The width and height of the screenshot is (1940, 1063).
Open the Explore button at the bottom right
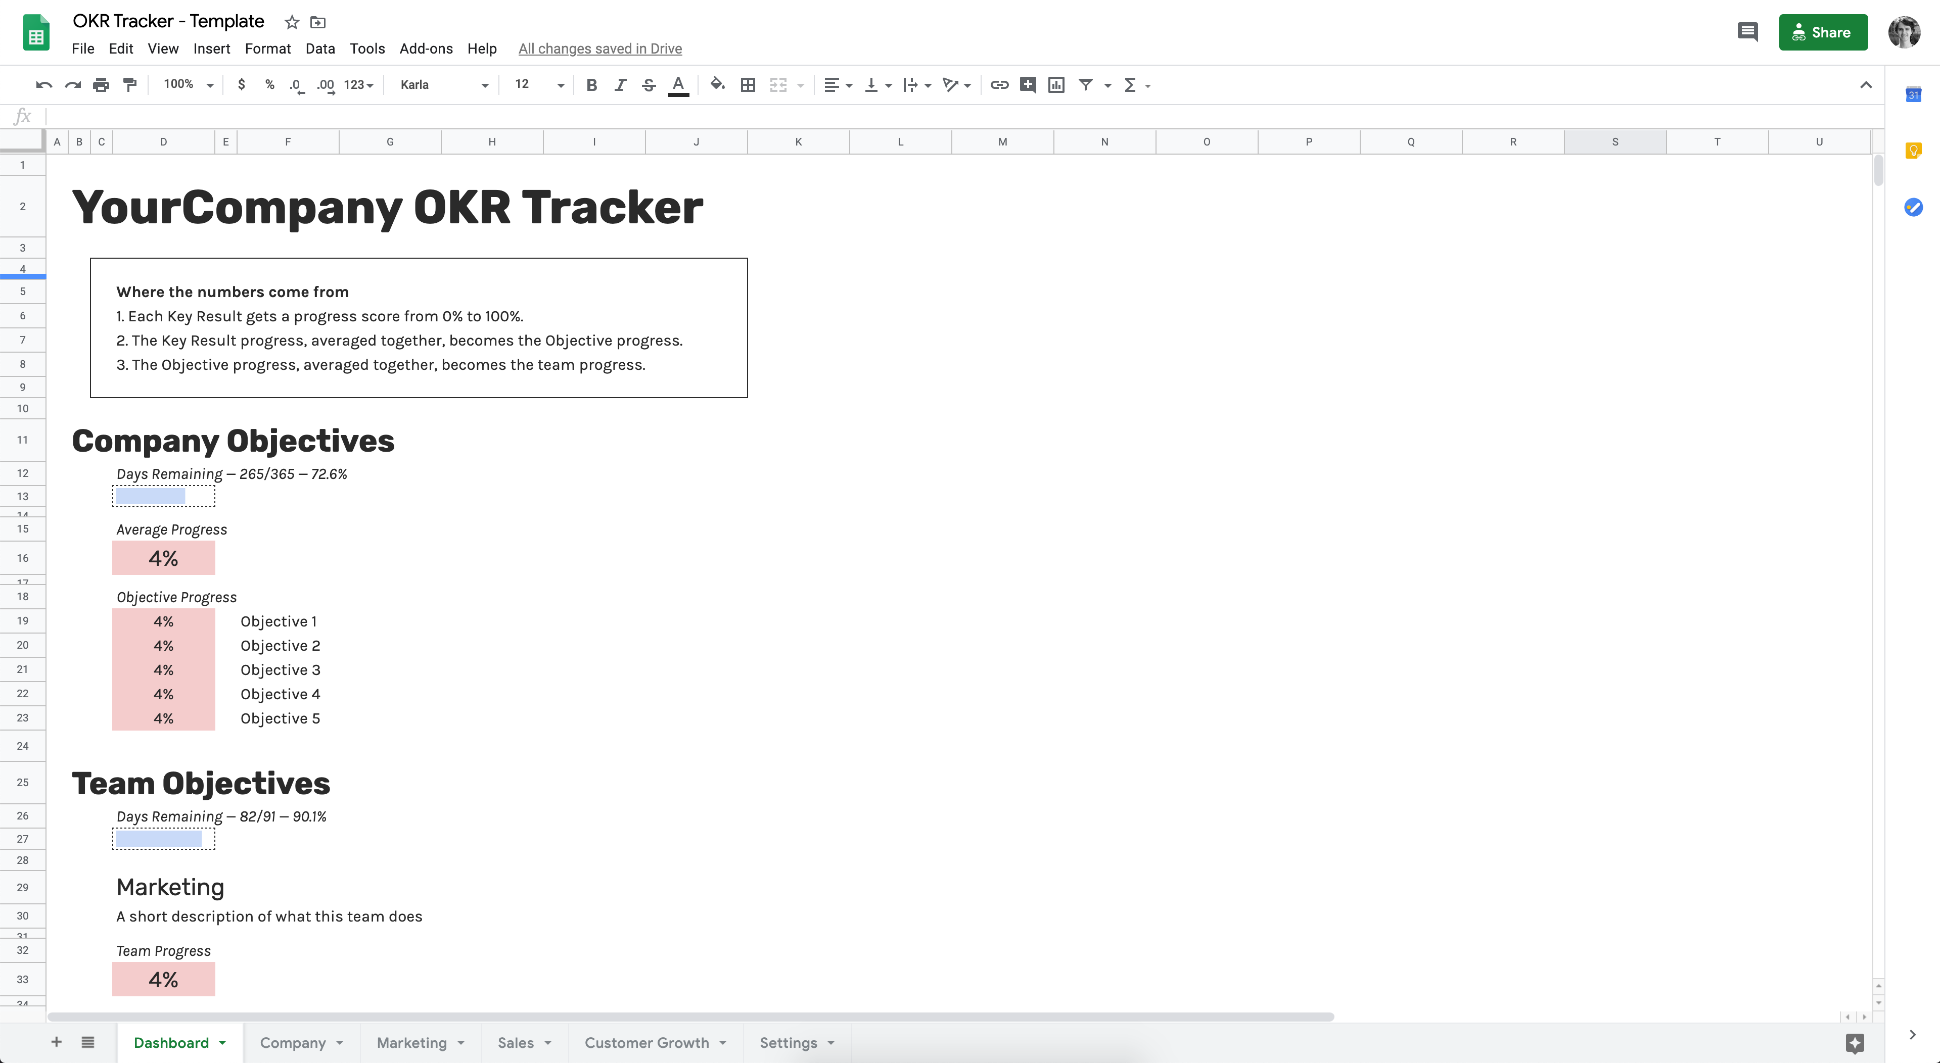(1854, 1043)
